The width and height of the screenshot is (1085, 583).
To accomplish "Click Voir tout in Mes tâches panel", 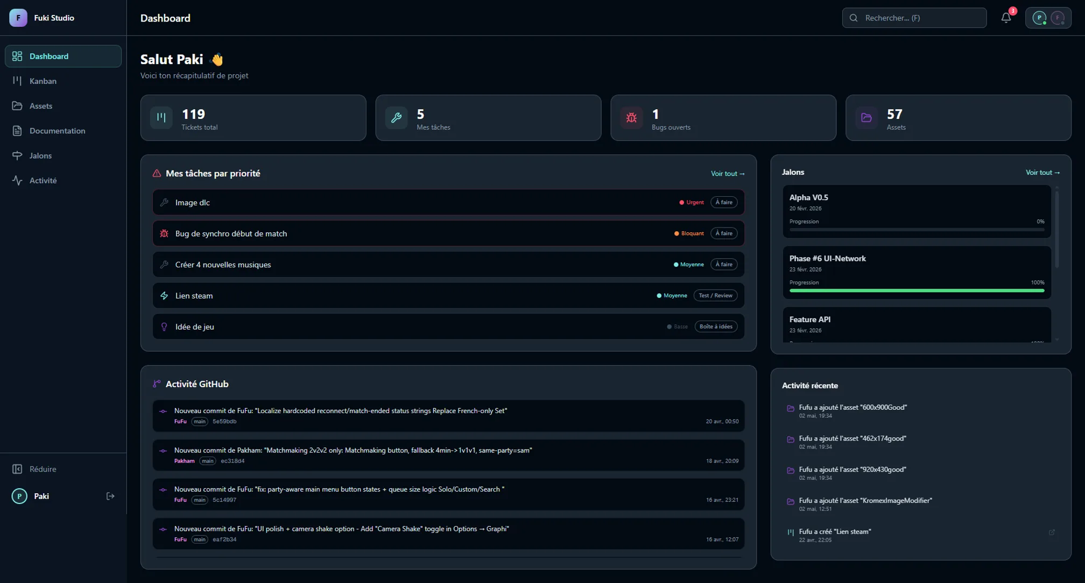I will [728, 174].
